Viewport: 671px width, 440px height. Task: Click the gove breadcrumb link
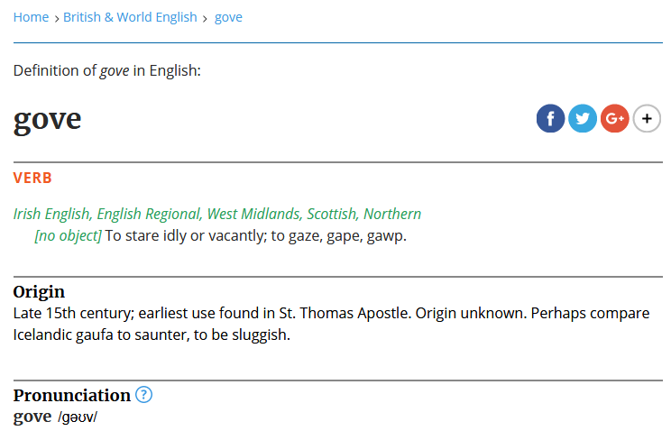coord(228,17)
